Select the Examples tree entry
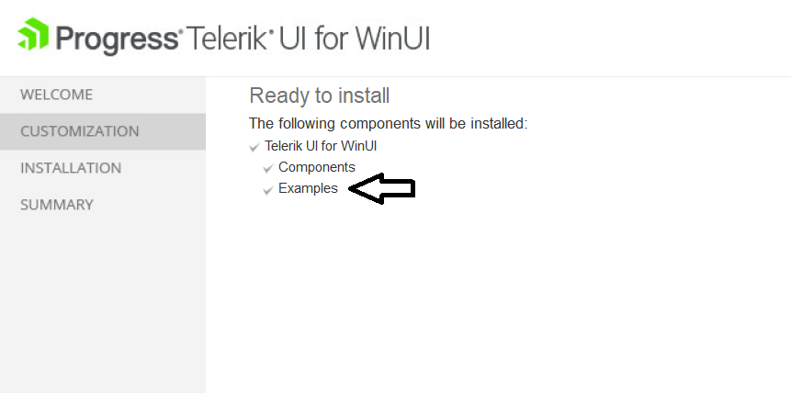The image size is (791, 393). (309, 188)
